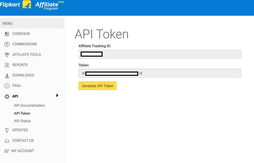
Task: Click the Contact Us envelope icon
Action: [x=7, y=141]
